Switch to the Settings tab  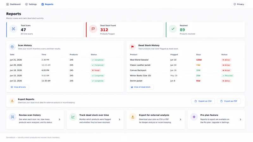[x=31, y=4]
